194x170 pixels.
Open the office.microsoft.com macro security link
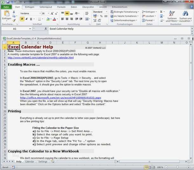click(61, 98)
